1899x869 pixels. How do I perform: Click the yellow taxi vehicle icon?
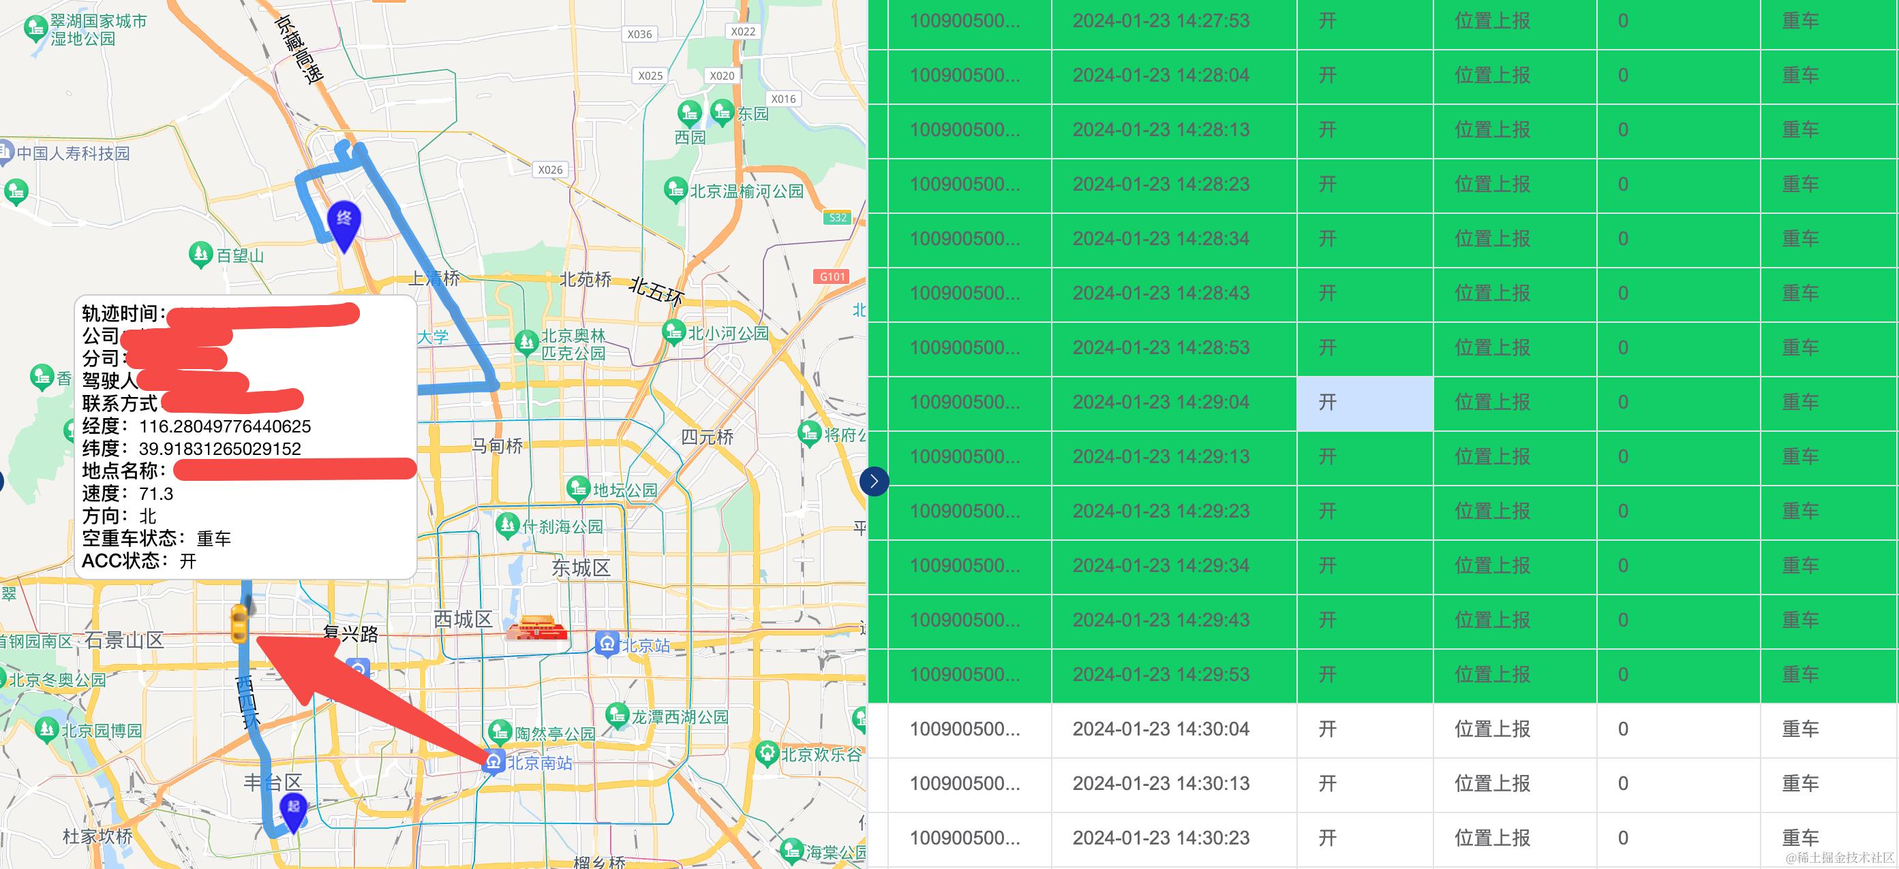[x=239, y=624]
